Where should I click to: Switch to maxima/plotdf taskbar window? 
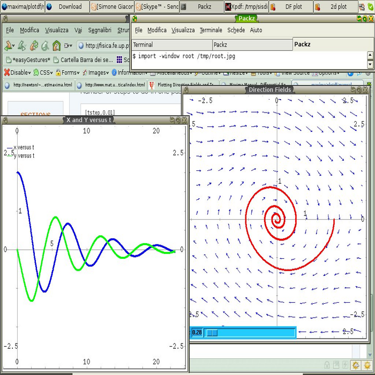[22, 6]
